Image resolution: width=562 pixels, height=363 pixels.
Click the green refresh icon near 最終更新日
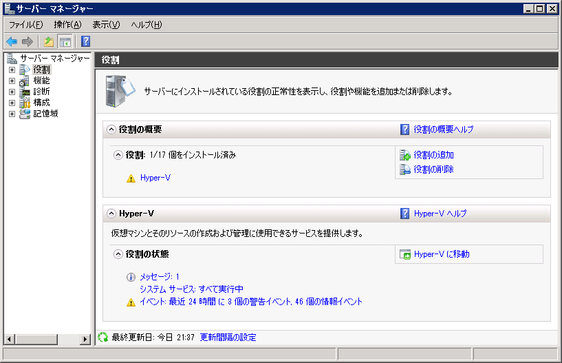(103, 338)
